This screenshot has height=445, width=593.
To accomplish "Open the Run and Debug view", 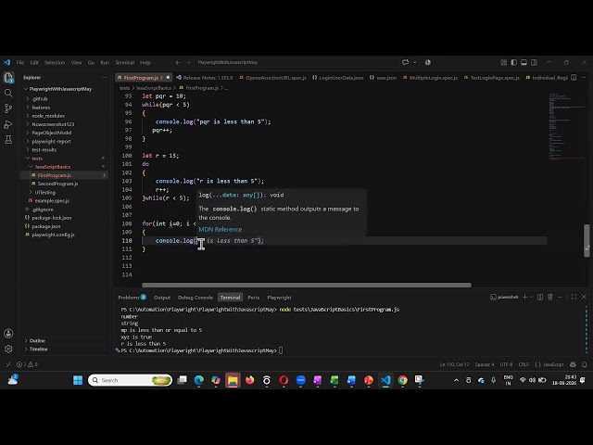I will pos(8,124).
